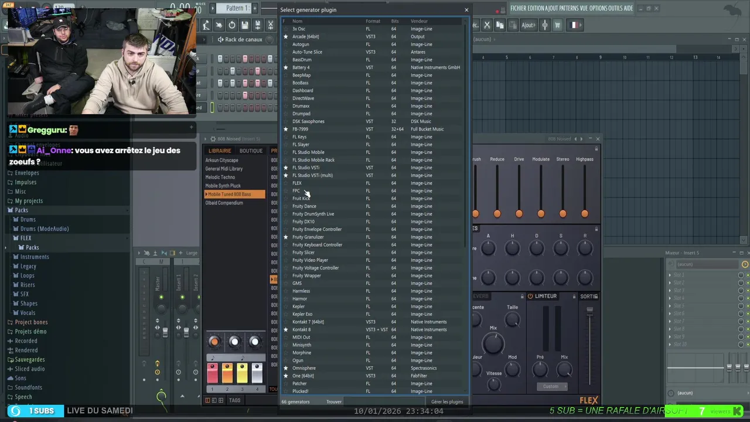Viewport: 750px width, 422px height.
Task: Click first view layout icon left of TAGS
Action: point(207,400)
